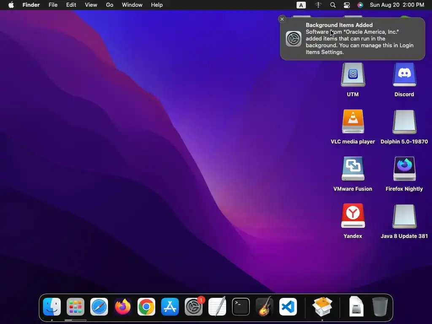Select the Firefox Nightly desktop icon
432x324 pixels.
404,169
